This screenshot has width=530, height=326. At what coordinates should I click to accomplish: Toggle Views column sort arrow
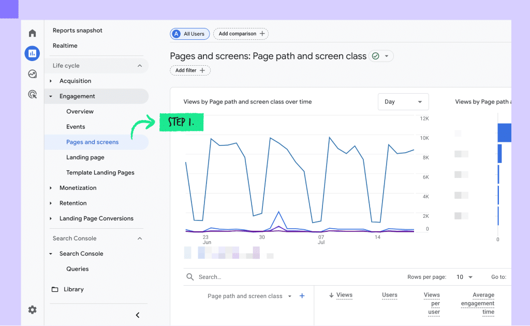(331, 295)
